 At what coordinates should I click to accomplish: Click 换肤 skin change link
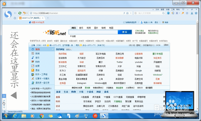(x=167, y=22)
